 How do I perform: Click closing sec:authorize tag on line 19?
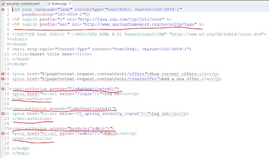pyautogui.click(x=32, y=98)
